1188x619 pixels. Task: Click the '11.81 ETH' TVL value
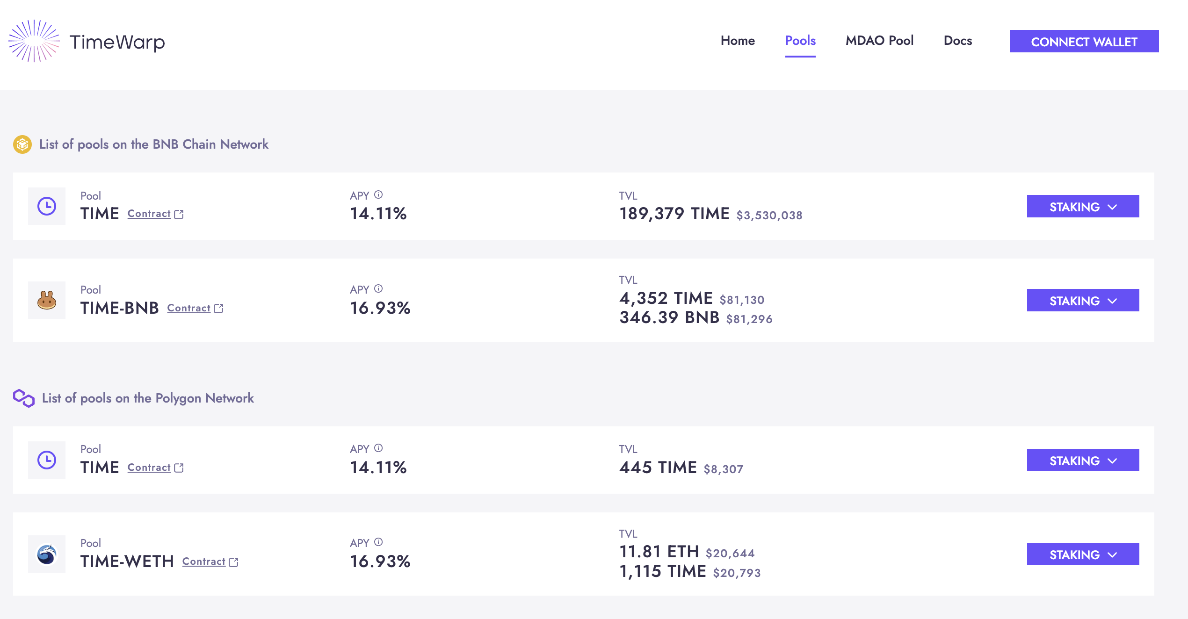[x=659, y=552]
